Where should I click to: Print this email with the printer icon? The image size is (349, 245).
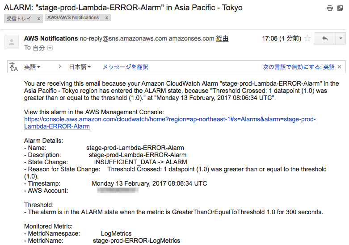coord(330,8)
